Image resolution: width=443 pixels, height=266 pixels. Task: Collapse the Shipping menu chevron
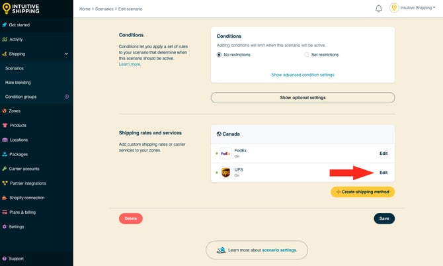[66, 54]
